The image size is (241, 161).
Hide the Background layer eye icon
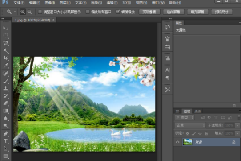tap(177, 142)
